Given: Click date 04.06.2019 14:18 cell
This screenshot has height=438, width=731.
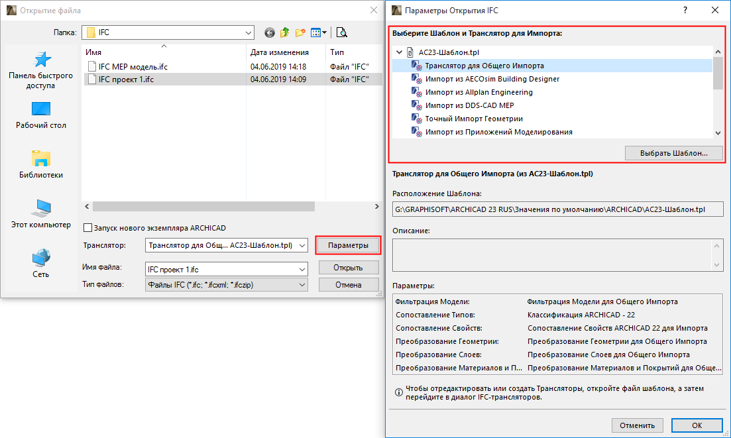Looking at the screenshot, I should point(278,67).
